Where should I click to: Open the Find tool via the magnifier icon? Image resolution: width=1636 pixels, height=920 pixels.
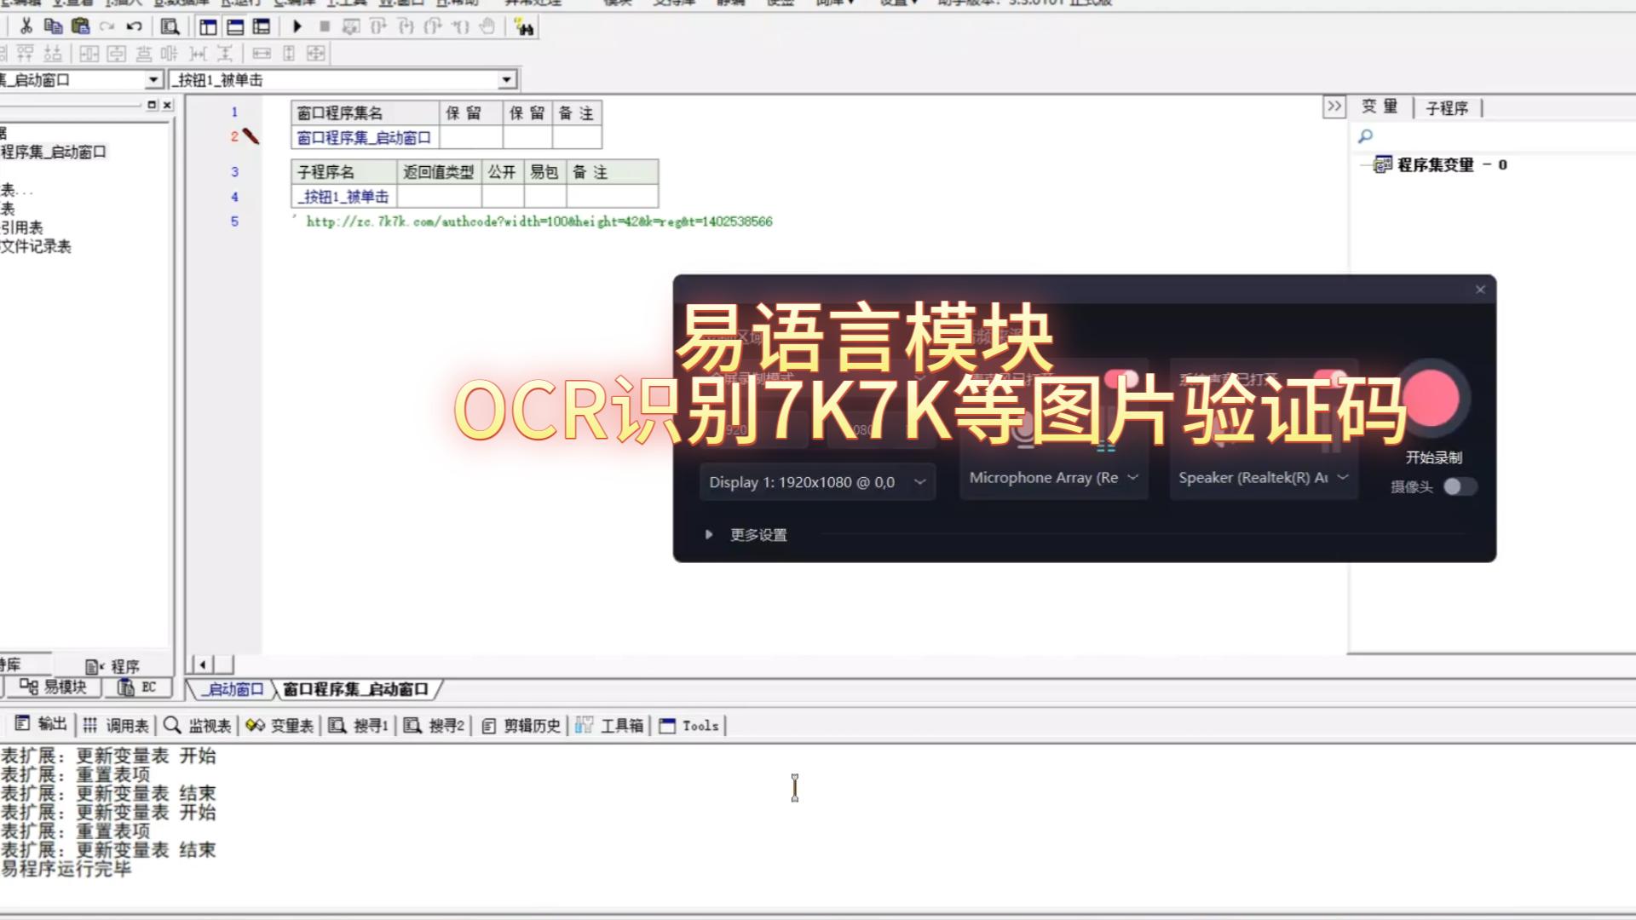point(170,26)
